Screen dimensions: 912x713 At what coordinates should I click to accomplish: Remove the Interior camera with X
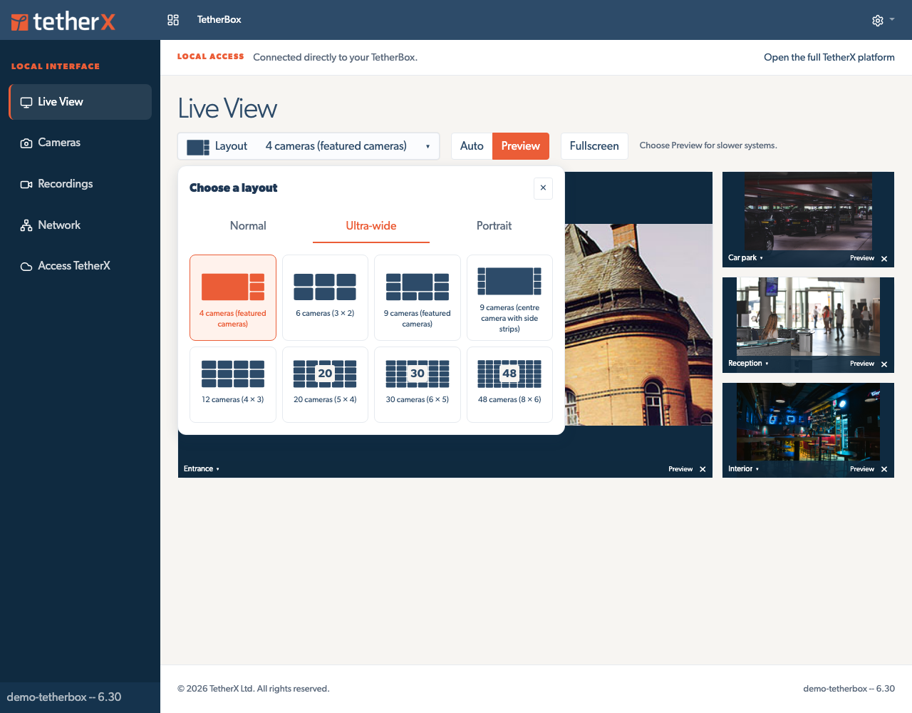point(884,469)
